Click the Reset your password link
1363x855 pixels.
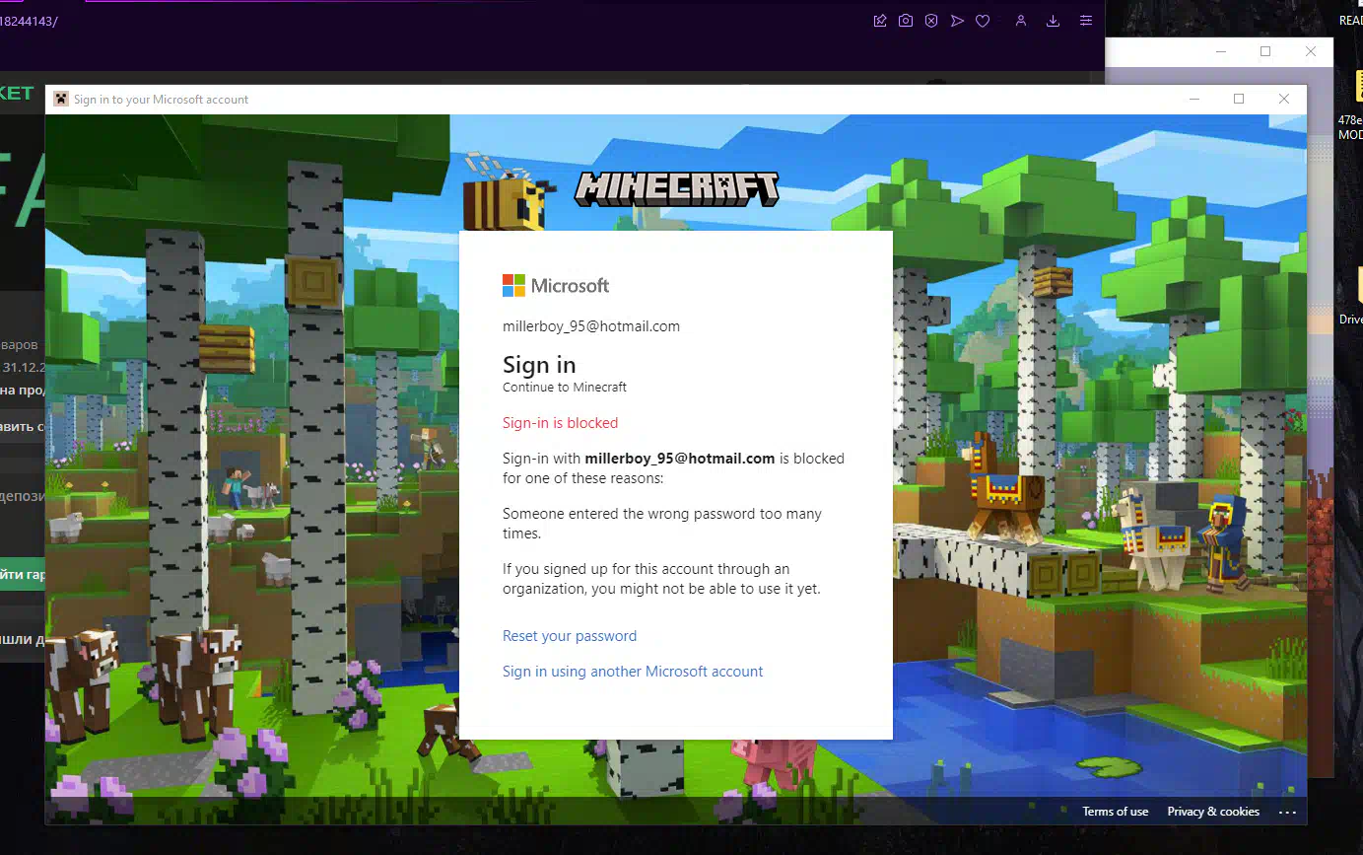[x=570, y=636]
